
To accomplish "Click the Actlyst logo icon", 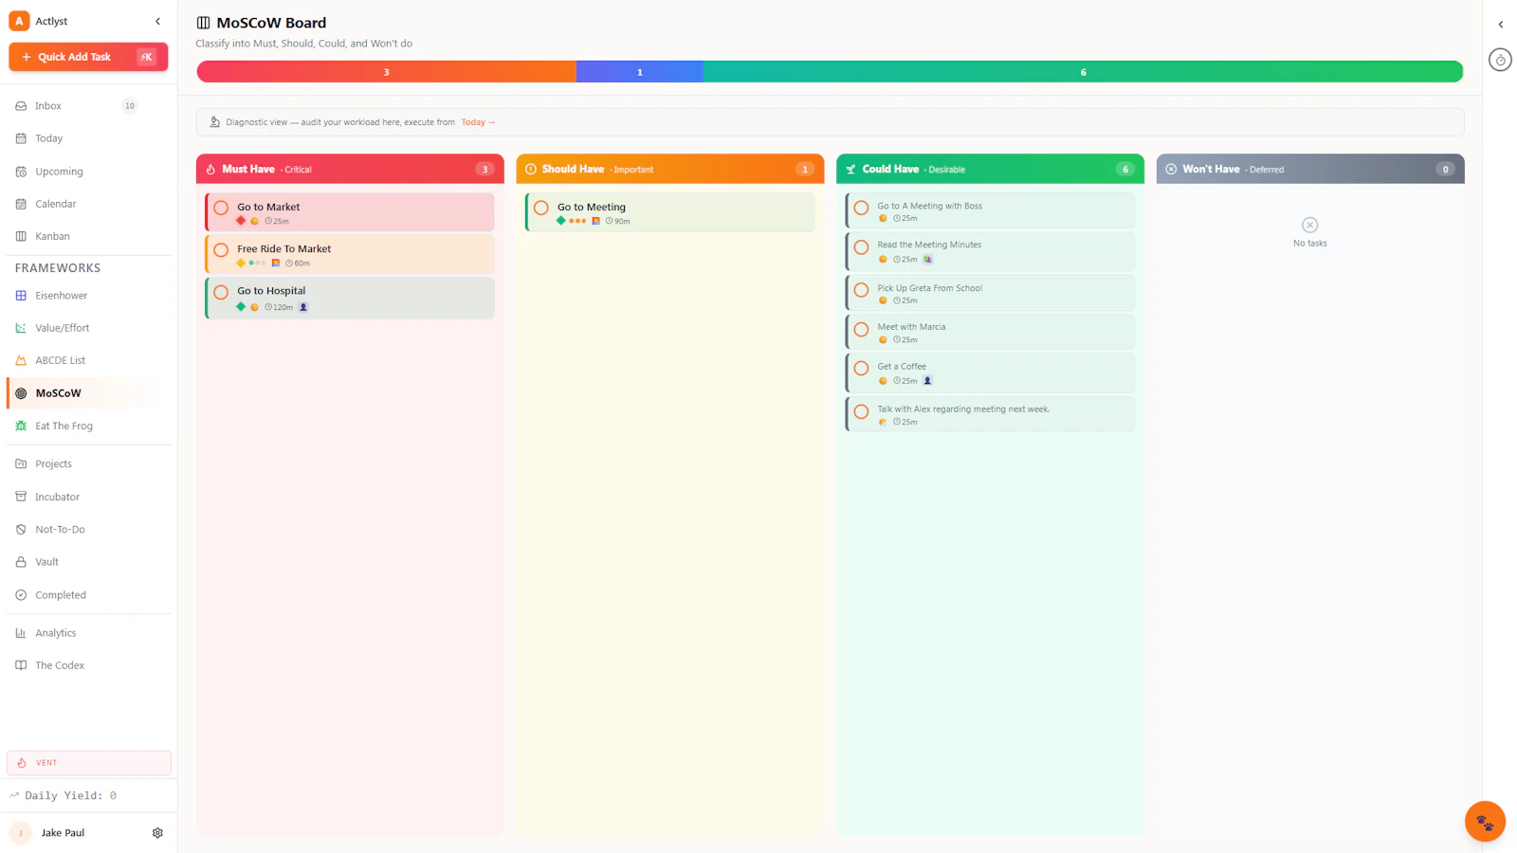I will tap(19, 21).
